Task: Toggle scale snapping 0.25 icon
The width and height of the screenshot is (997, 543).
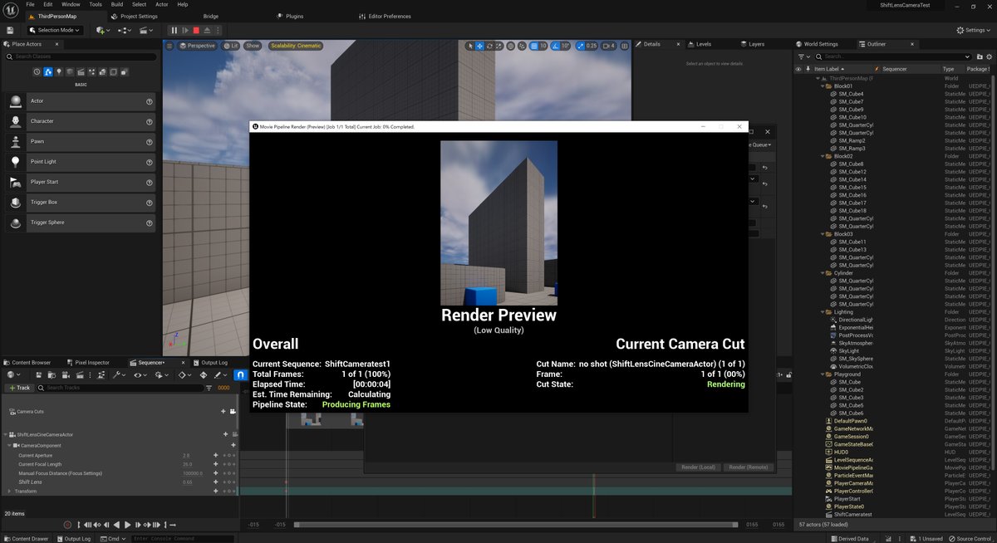Action: coord(582,46)
